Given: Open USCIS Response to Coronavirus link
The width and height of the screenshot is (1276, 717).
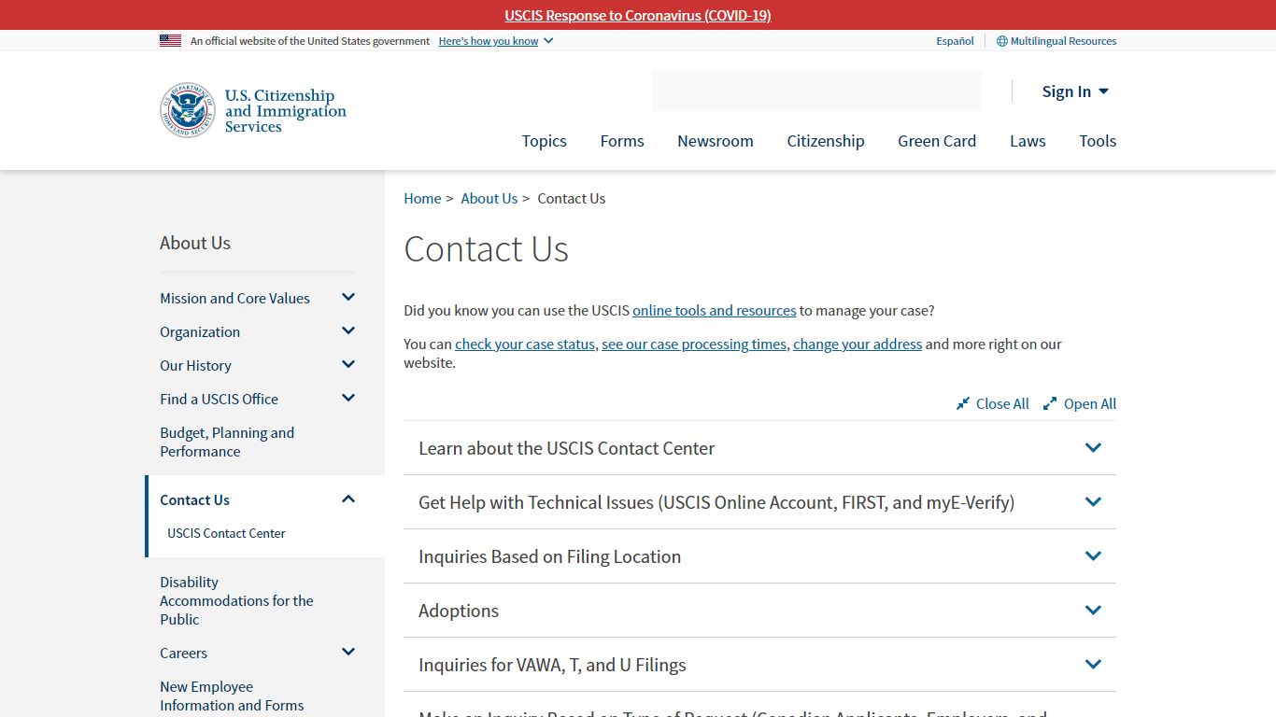Looking at the screenshot, I should pyautogui.click(x=638, y=15).
